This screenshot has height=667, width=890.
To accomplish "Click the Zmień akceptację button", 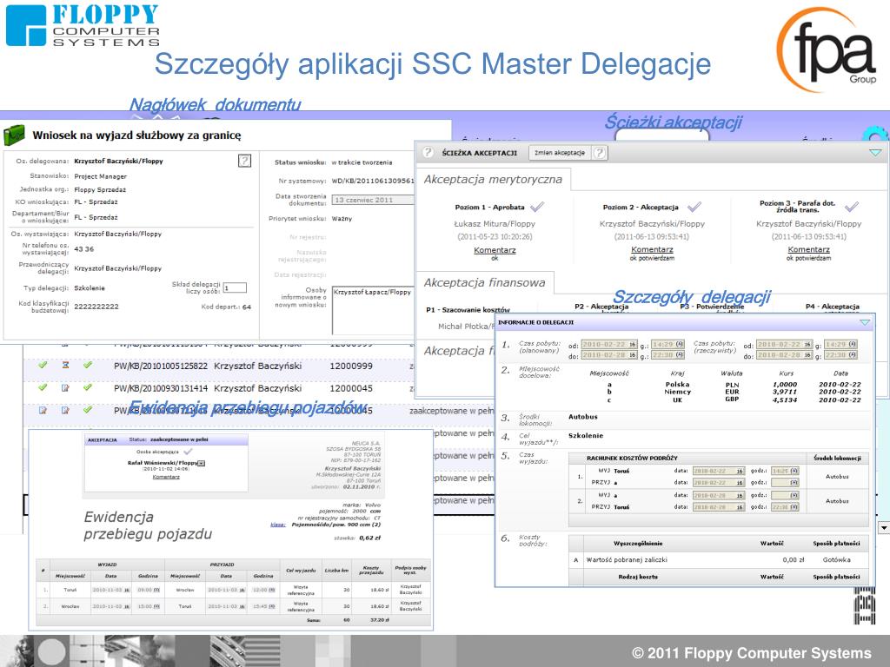I will click(x=560, y=153).
